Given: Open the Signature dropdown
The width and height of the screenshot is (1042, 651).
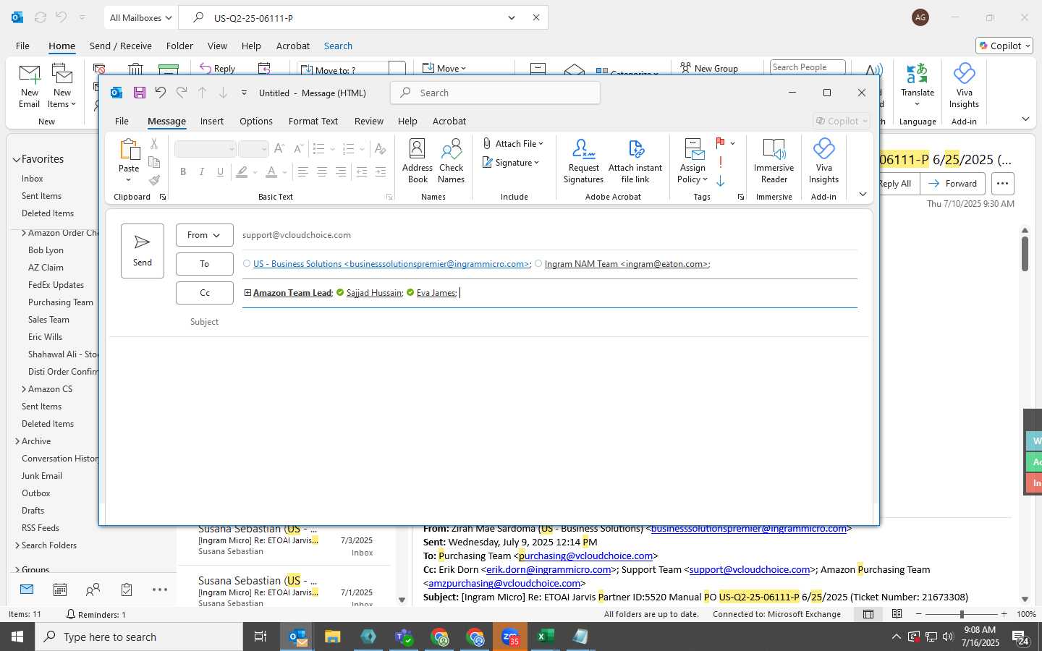Looking at the screenshot, I should (x=511, y=163).
